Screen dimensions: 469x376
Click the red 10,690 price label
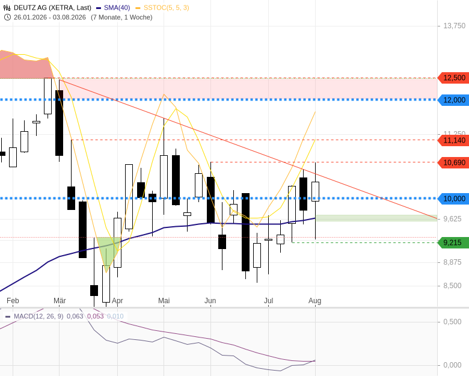[453, 162]
